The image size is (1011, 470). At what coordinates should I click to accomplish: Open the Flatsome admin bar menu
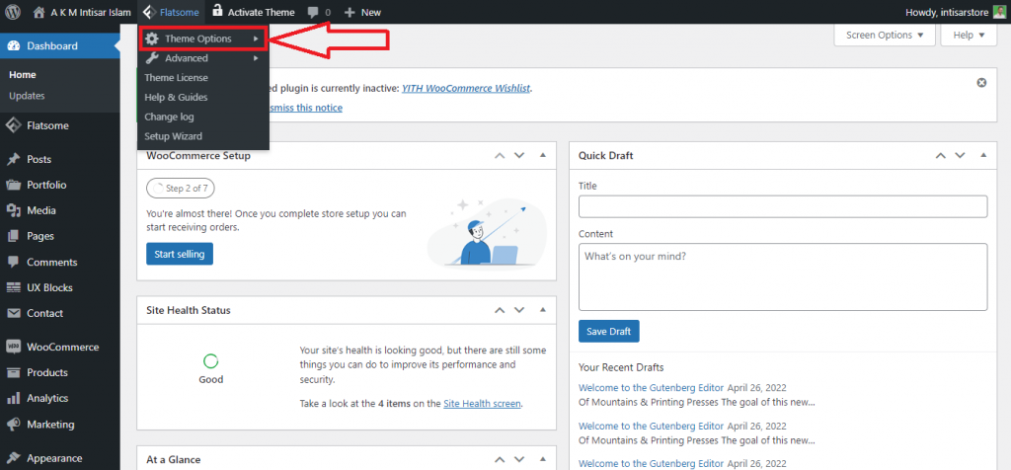click(171, 12)
